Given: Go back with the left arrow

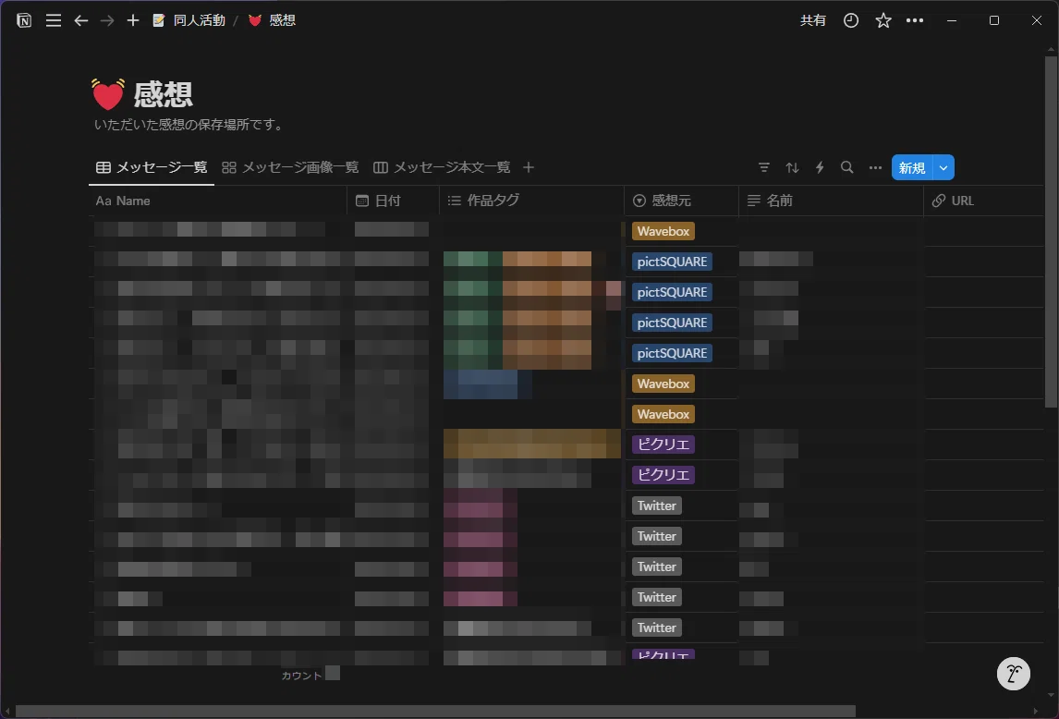Looking at the screenshot, I should click(81, 20).
